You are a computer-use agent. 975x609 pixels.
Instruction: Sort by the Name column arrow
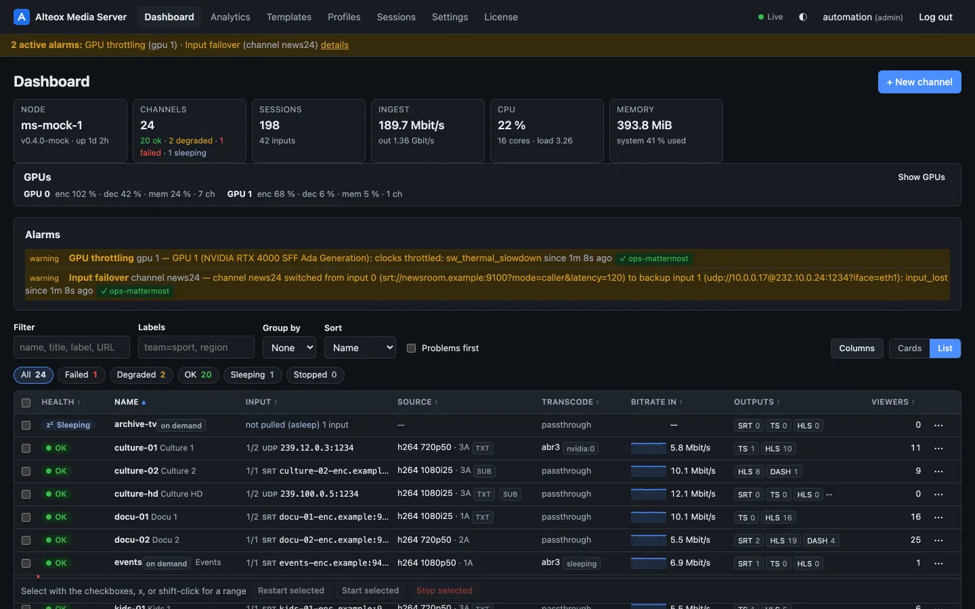click(144, 403)
